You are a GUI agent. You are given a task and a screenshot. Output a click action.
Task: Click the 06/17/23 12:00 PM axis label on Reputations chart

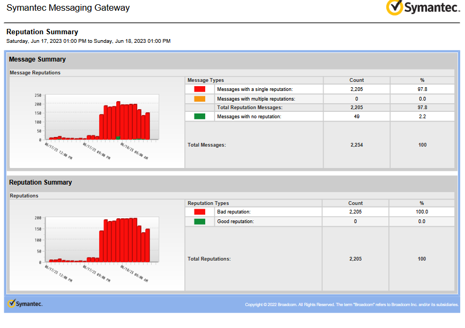58,273
